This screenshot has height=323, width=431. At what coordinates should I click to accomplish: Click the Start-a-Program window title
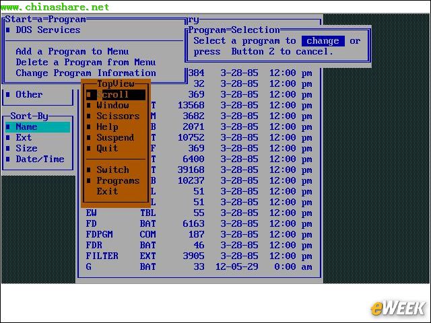(46, 20)
